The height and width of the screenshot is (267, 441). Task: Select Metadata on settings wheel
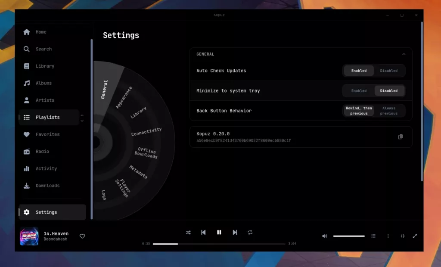(x=138, y=172)
